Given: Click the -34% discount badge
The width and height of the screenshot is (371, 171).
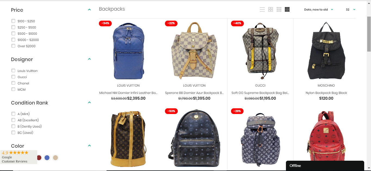Looking at the screenshot, I should (x=105, y=23).
